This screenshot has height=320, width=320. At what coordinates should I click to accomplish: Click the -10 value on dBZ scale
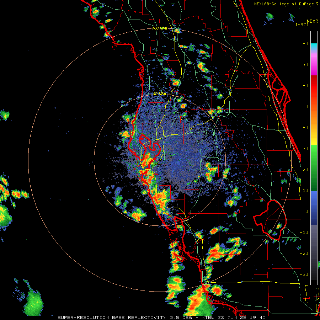304,233
